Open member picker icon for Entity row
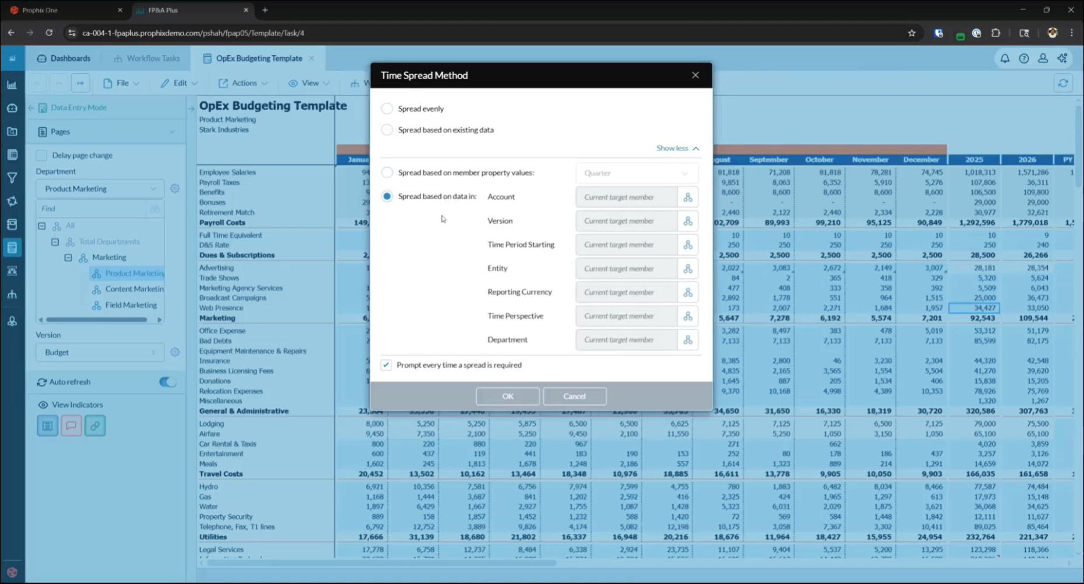 pyautogui.click(x=687, y=268)
